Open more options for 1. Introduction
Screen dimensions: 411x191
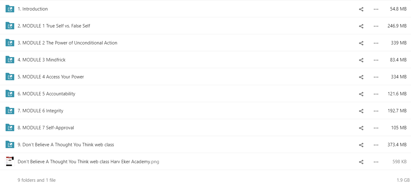376,9
